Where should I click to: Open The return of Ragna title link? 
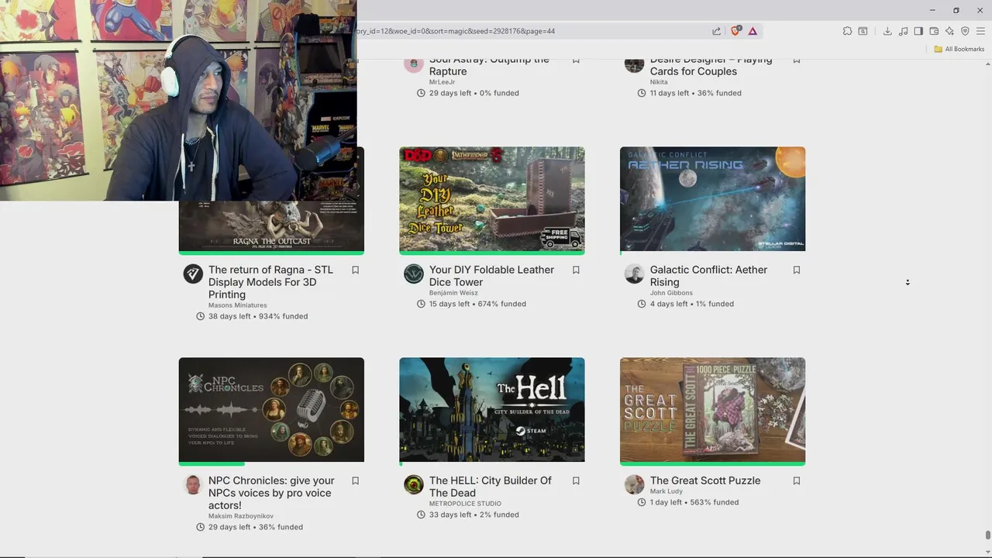tap(270, 282)
